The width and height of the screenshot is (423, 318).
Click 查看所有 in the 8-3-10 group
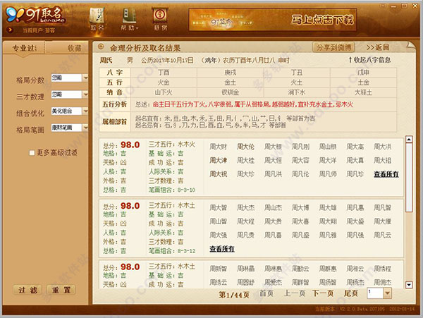click(x=386, y=174)
